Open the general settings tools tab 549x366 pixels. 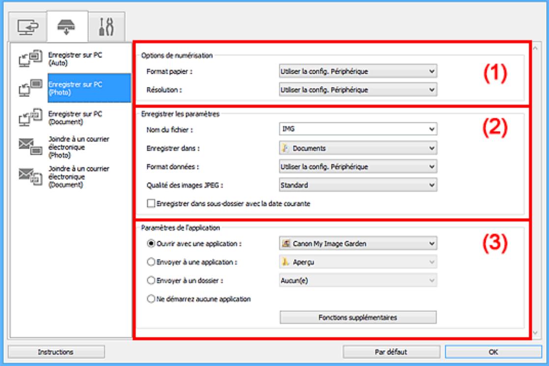click(x=107, y=27)
